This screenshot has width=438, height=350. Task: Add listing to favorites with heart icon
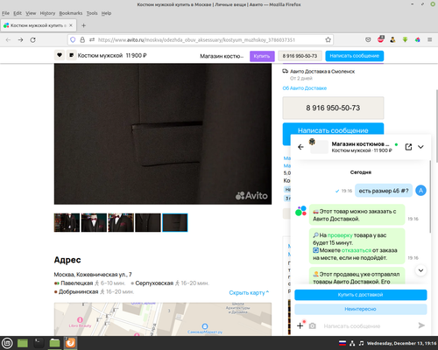click(60, 55)
